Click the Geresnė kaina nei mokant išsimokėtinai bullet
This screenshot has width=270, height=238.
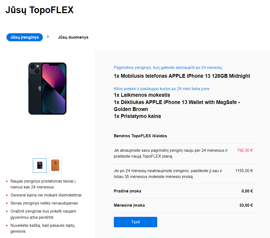[46, 195]
